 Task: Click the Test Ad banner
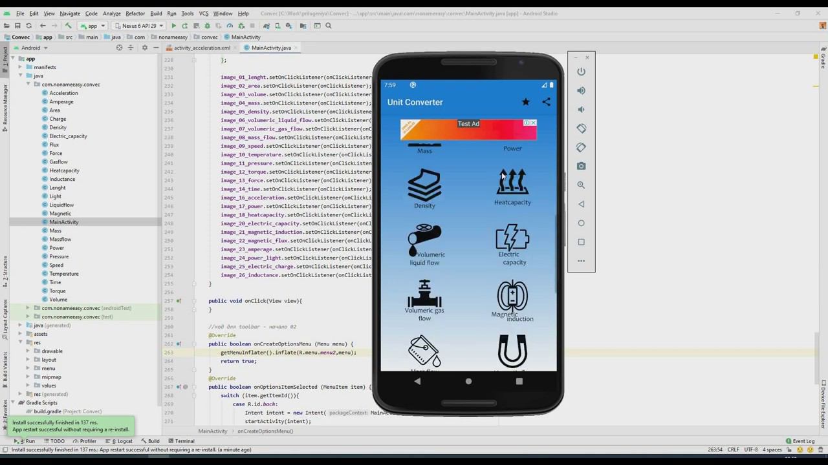(x=468, y=129)
